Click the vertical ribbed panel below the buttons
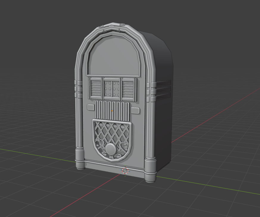260x217 pixels. click(x=112, y=111)
